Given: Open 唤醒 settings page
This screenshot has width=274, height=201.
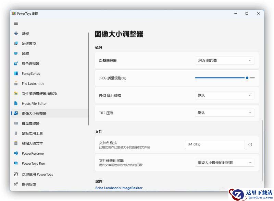Looking at the screenshot, I should (50, 54).
